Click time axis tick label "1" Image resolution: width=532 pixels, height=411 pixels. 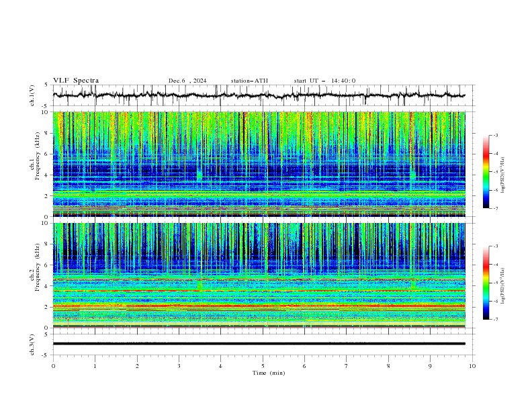[95, 366]
